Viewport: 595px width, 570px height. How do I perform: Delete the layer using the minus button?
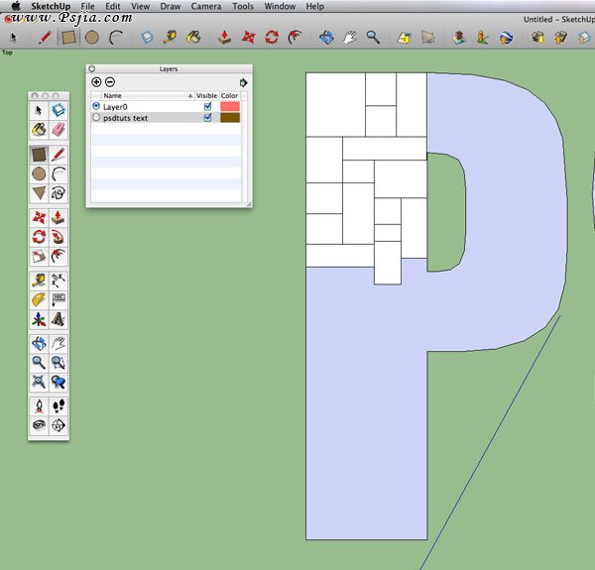[x=110, y=81]
